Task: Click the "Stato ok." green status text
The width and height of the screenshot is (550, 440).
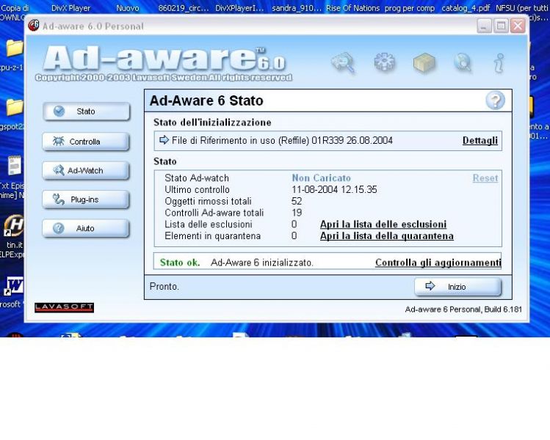Action: tap(180, 263)
